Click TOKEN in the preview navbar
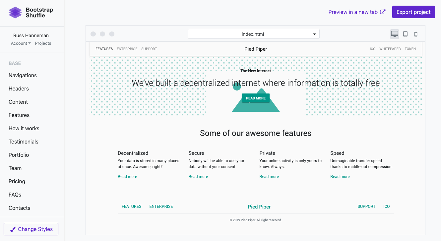The height and width of the screenshot is (241, 441). [x=410, y=49]
